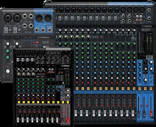The width and height of the screenshot is (156, 127).
Task: Click the orange 24 program display on MG12X
Action: click(x=61, y=73)
